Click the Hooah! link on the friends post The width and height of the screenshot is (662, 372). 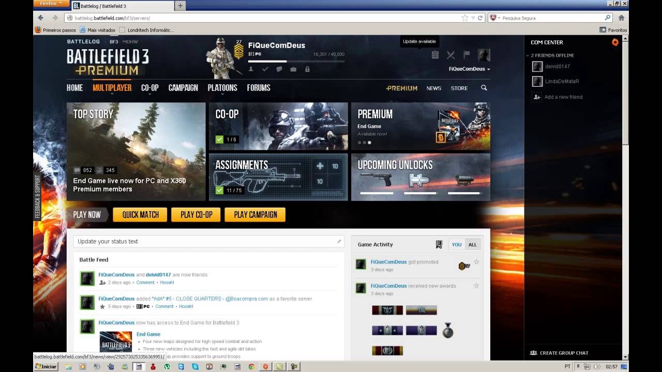(x=167, y=283)
